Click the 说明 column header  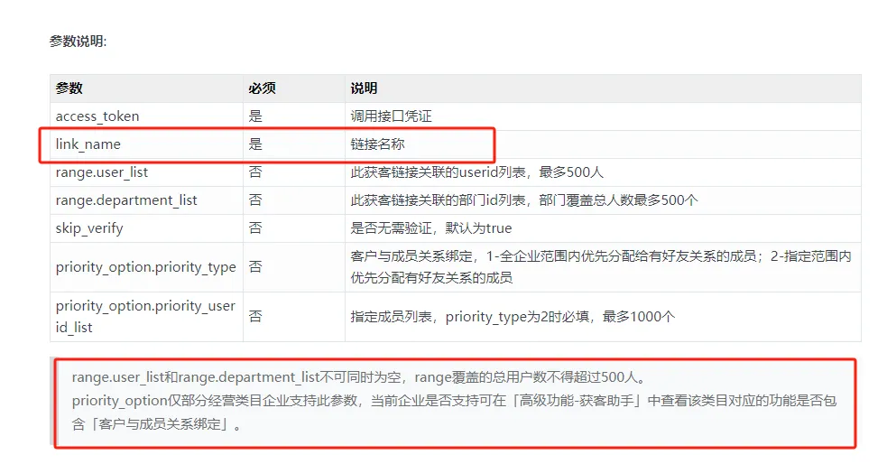click(x=364, y=88)
